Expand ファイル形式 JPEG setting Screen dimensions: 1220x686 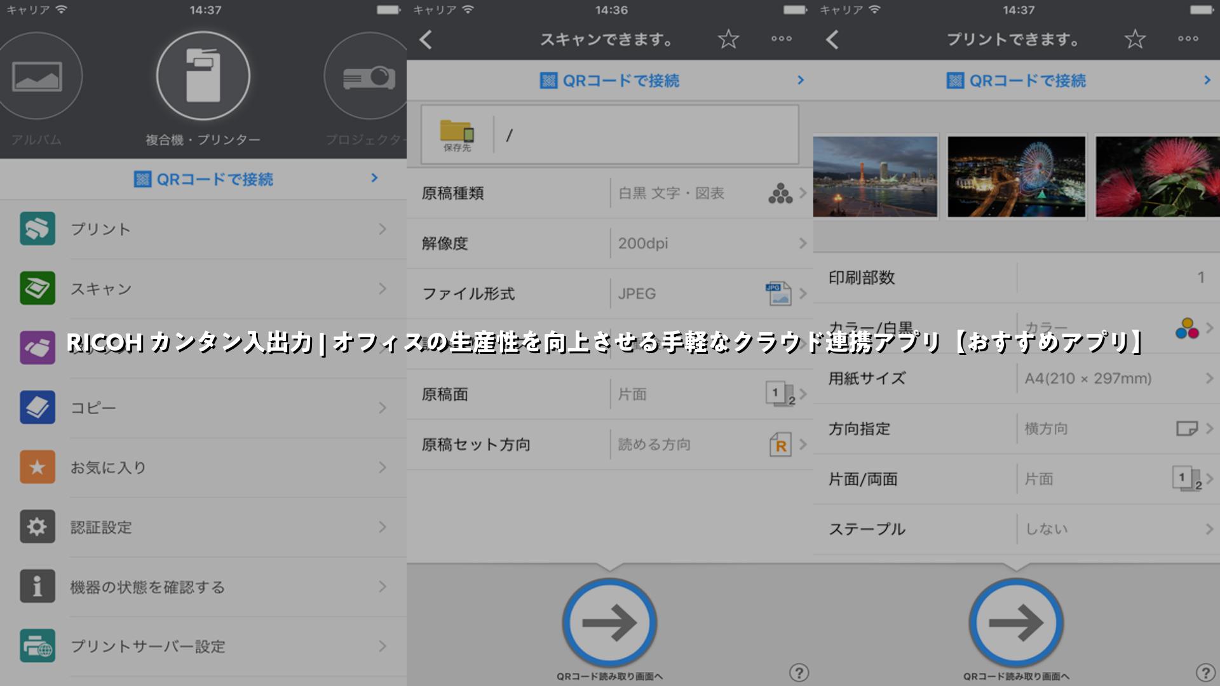[610, 293]
